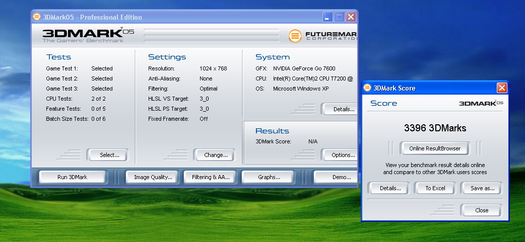Click the Futuremark orange logo icon
The image size is (525, 242).
[295, 36]
